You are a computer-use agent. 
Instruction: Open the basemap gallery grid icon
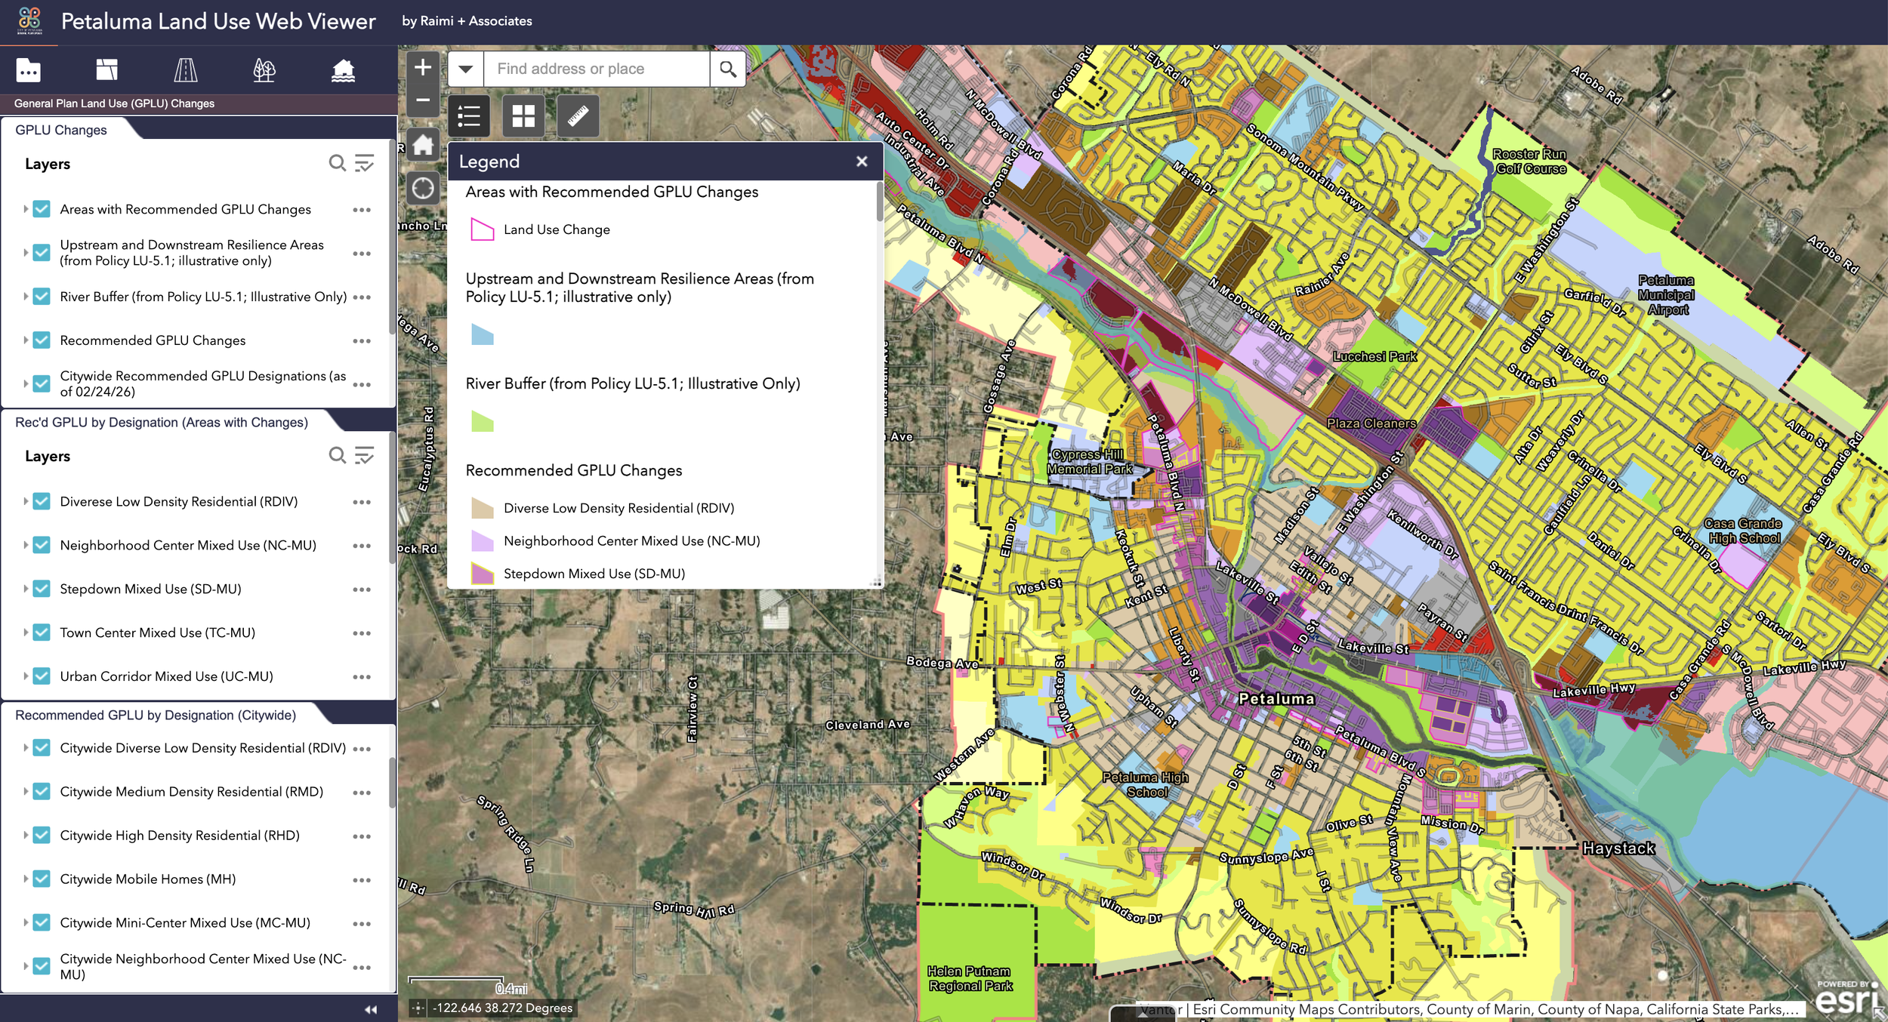523,116
